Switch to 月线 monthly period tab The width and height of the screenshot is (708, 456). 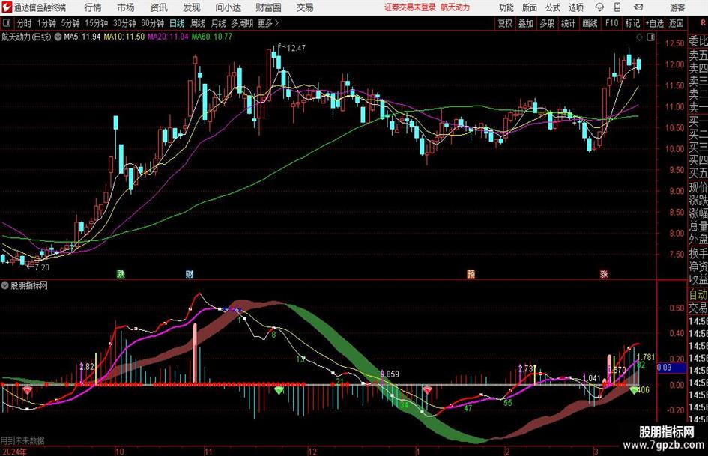[x=219, y=23]
